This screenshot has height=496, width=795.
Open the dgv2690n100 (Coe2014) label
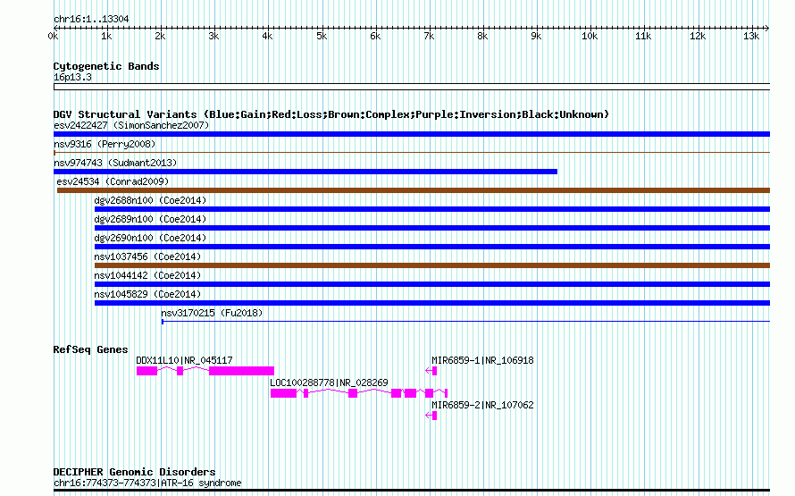(151, 238)
